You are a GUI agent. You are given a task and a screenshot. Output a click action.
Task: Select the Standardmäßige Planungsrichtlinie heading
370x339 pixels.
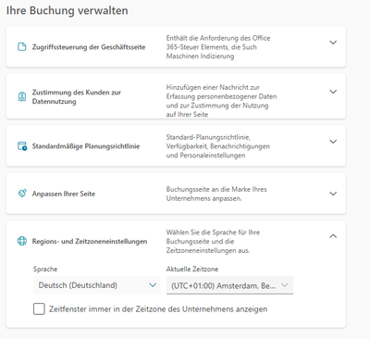tap(86, 146)
